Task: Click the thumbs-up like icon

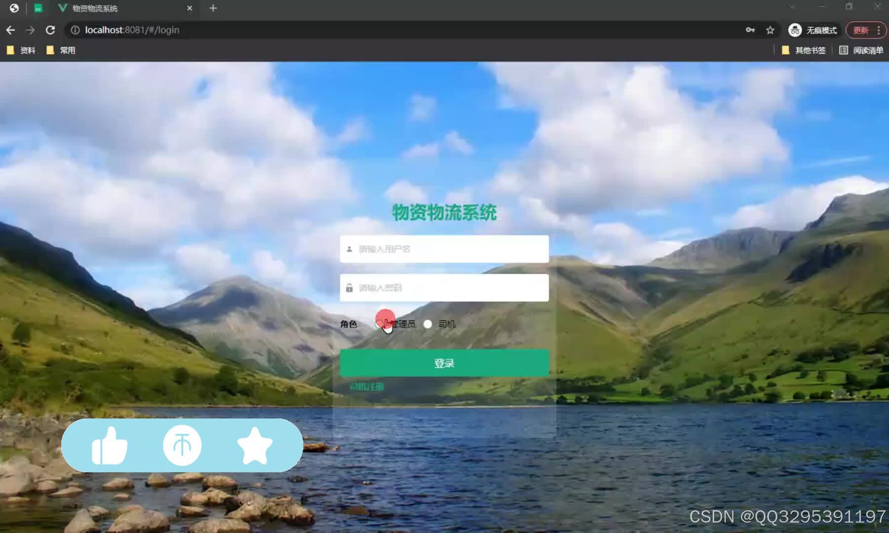Action: [x=109, y=446]
